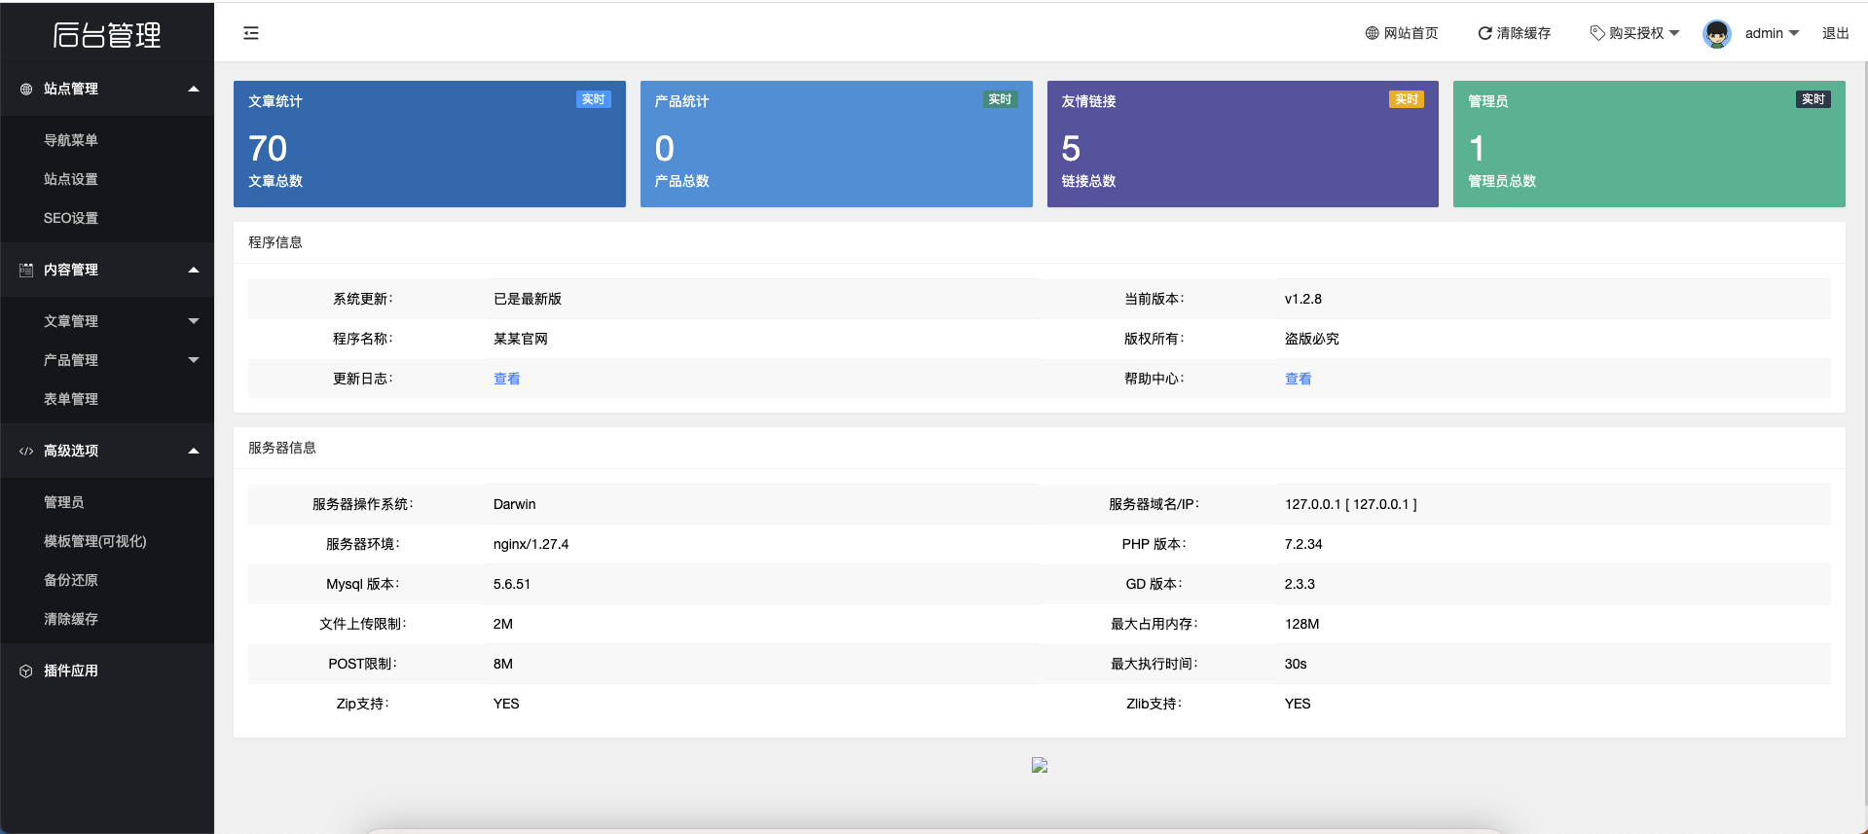Click the copyright value 盗版必究
Screen dimensions: 1868x834
[x=1311, y=339]
